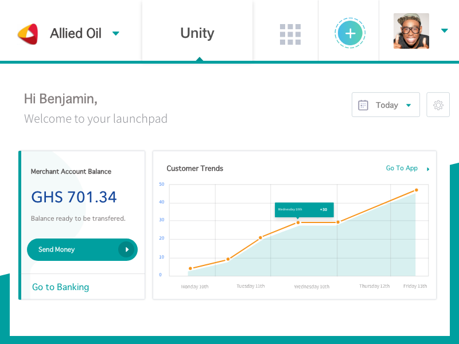Click the Wednesday 10th axis label
Image resolution: width=459 pixels, height=344 pixels.
[312, 287]
